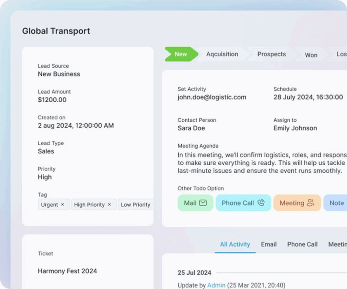This screenshot has height=289, width=347.
Task: Click the Admin link in update entry
Action: point(216,285)
